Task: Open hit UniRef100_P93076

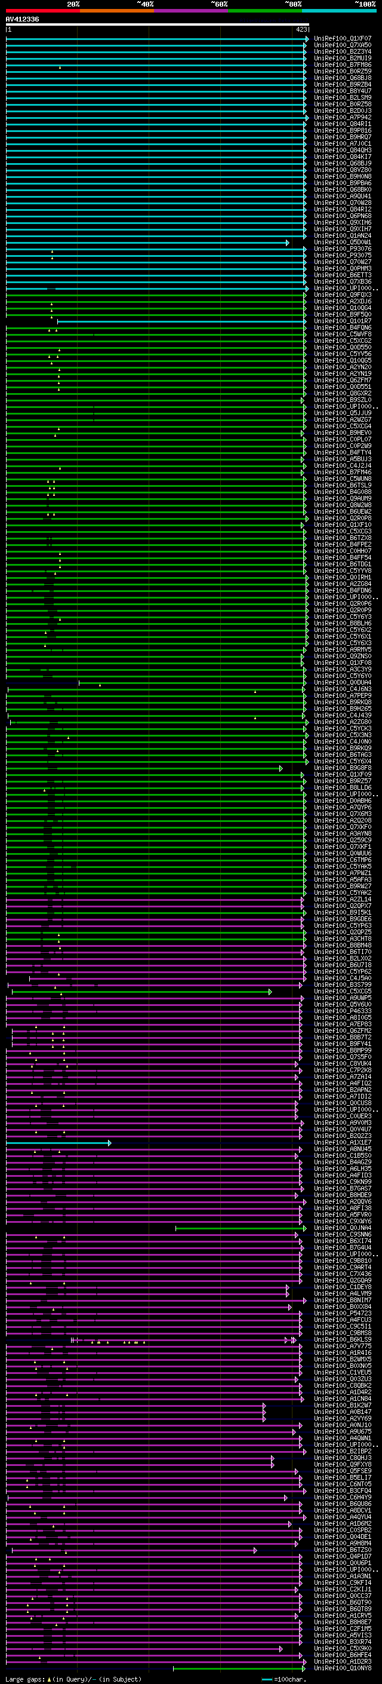Action: click(x=343, y=249)
